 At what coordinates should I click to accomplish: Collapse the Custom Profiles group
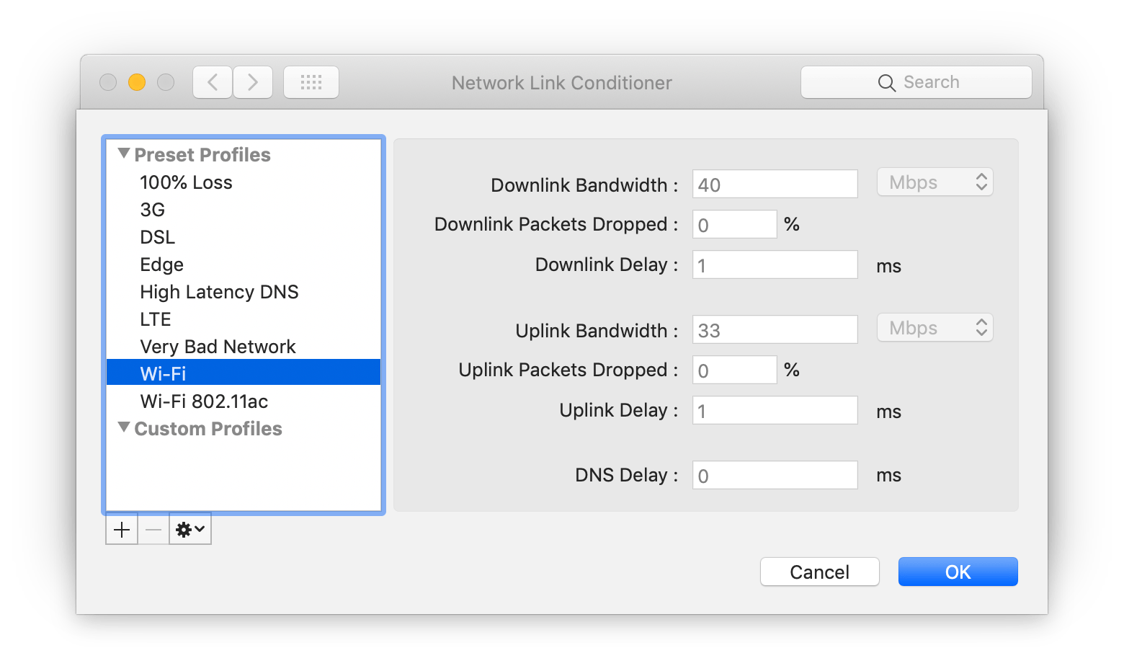[x=124, y=428]
